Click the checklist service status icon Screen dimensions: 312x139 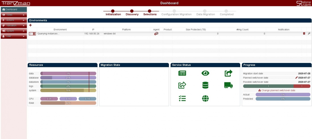tap(182, 98)
